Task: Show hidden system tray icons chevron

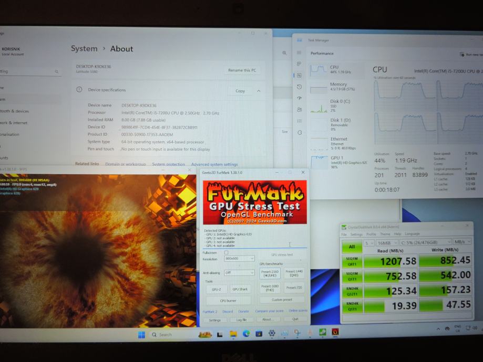Action: [x=438, y=329]
